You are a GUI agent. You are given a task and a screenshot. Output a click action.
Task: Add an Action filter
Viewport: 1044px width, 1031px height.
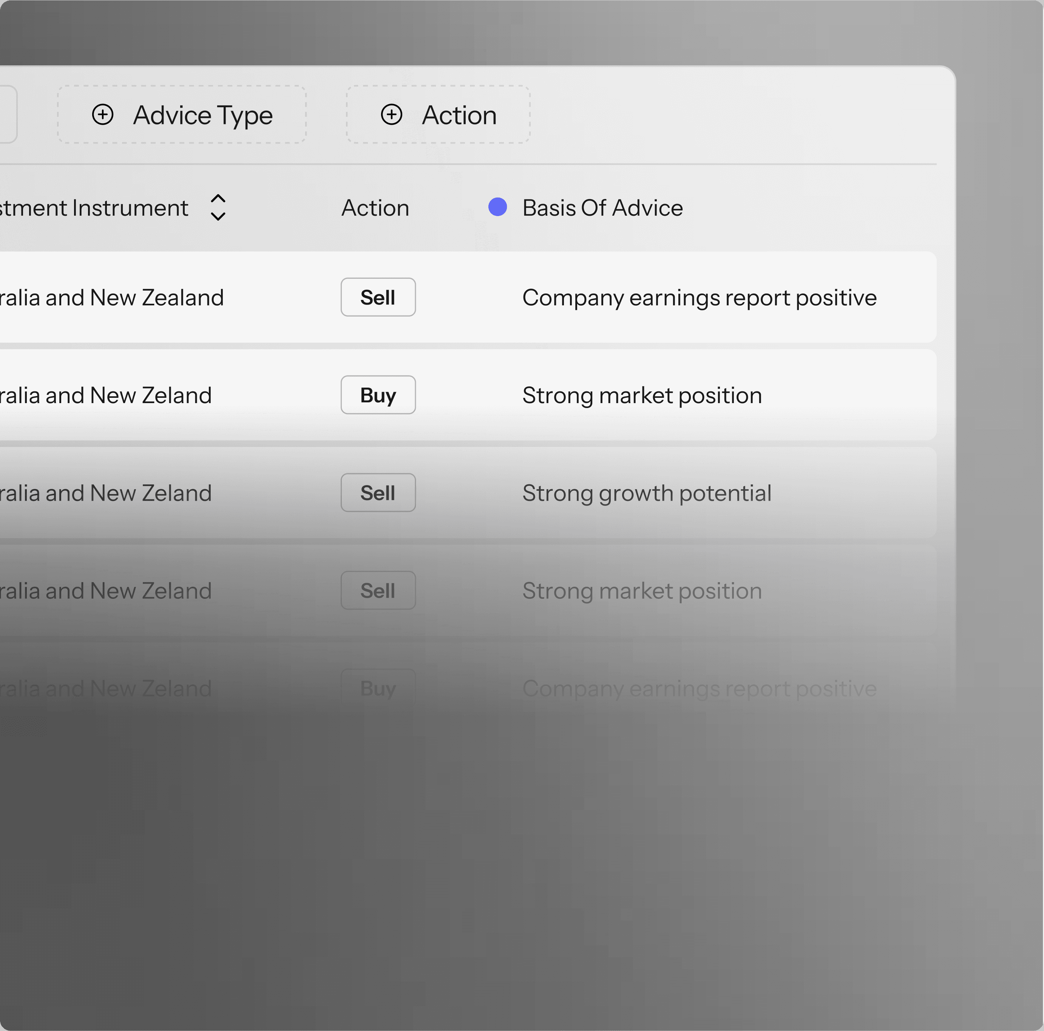click(x=438, y=114)
